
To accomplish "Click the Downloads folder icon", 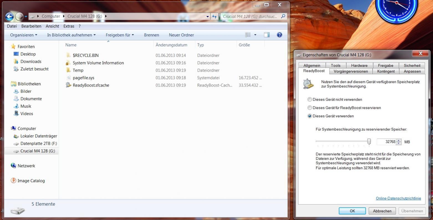I will 16,61.
